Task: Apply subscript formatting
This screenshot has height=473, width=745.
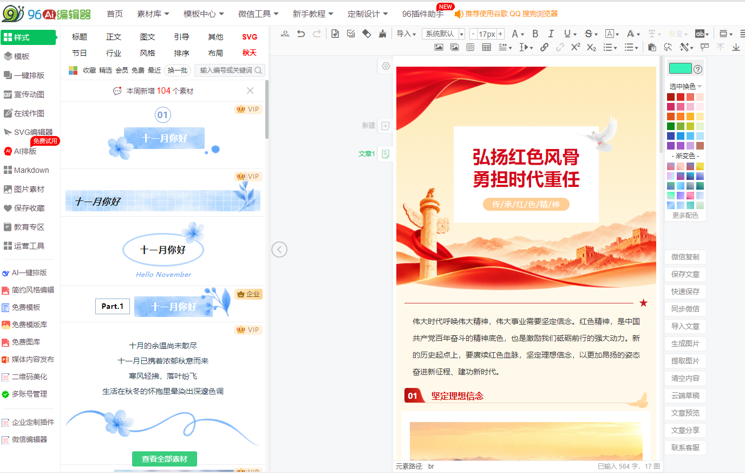Action: (x=591, y=47)
